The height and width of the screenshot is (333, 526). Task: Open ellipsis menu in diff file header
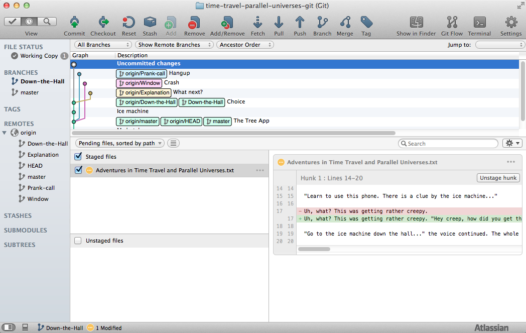point(511,162)
